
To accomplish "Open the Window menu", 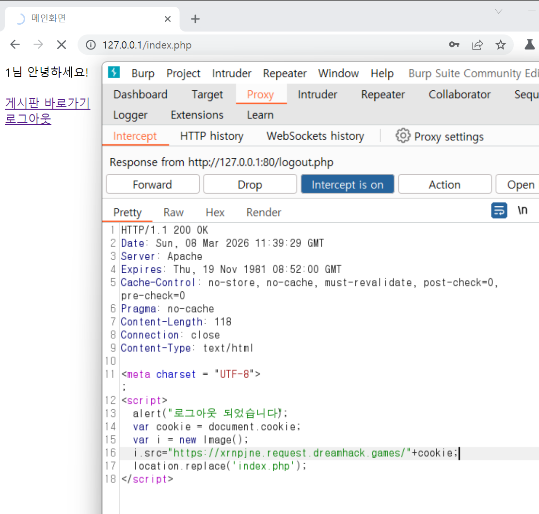I will (339, 73).
